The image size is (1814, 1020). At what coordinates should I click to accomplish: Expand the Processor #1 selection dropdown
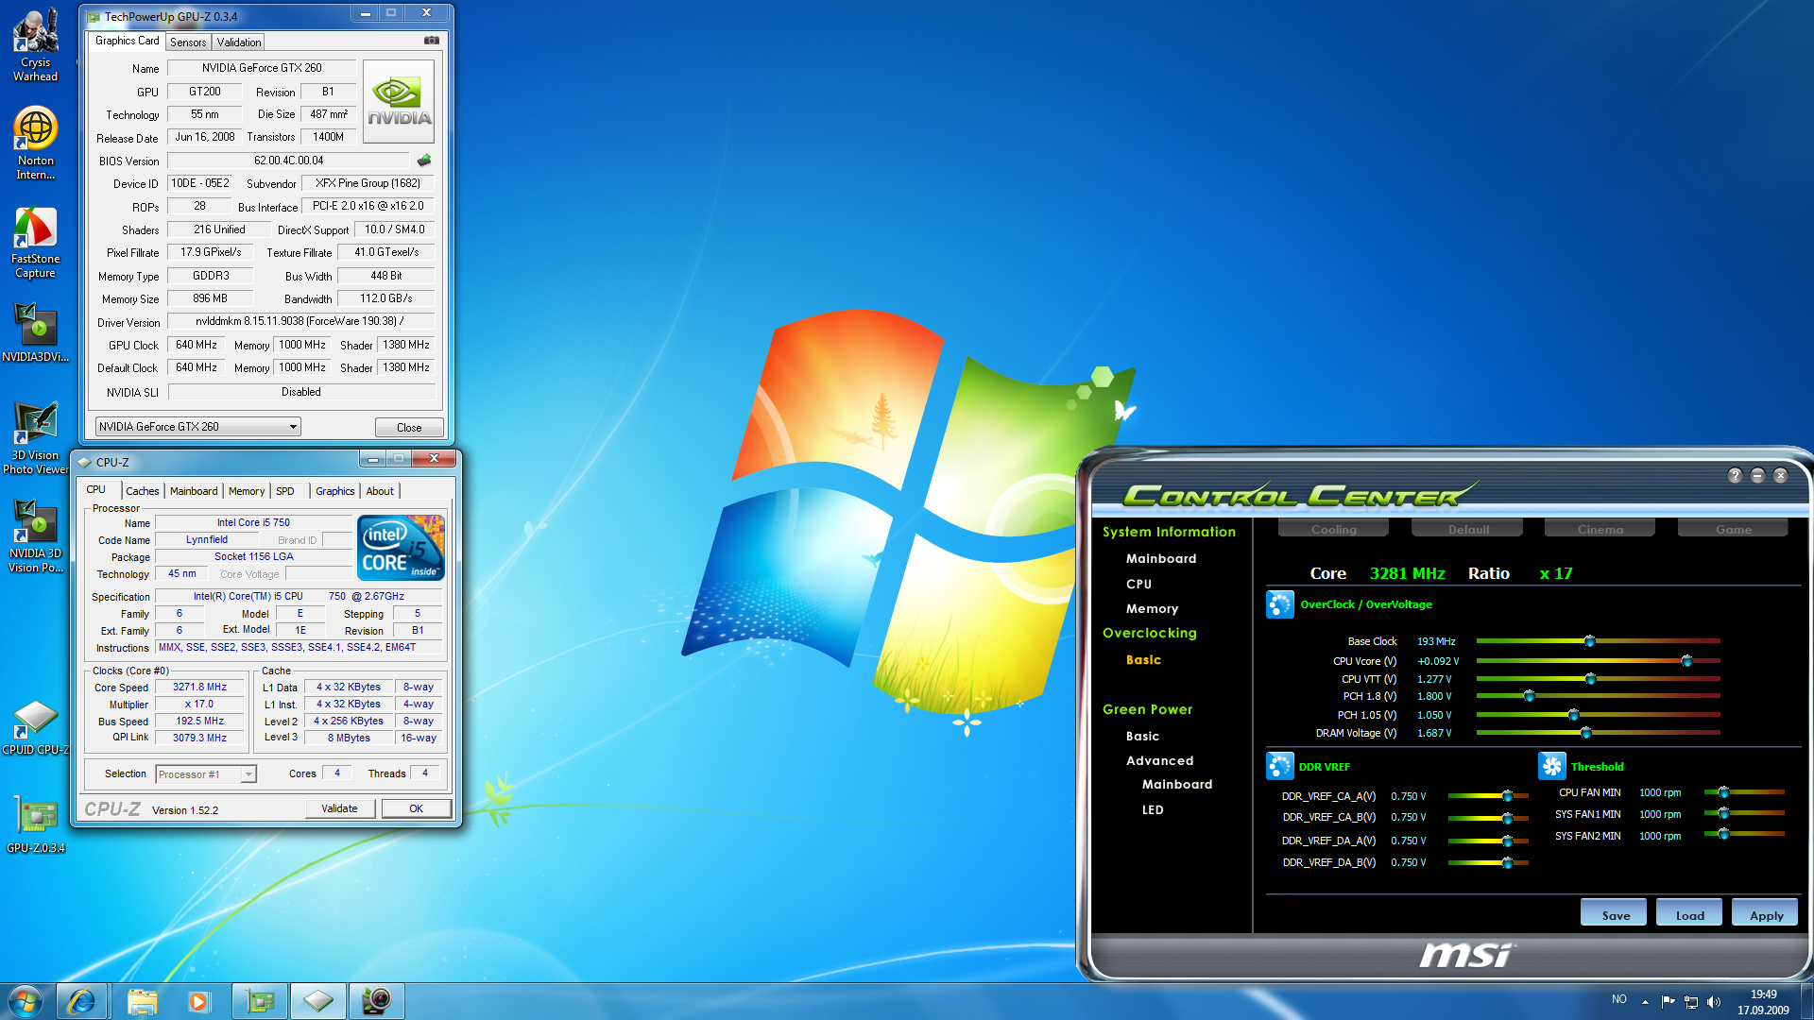(x=248, y=774)
